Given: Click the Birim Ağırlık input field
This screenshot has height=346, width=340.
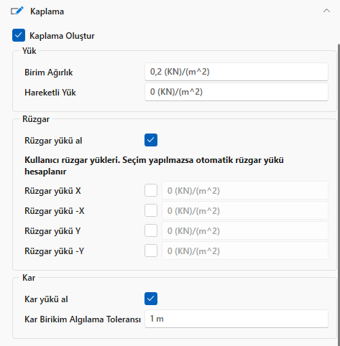Looking at the screenshot, I should coord(236,72).
